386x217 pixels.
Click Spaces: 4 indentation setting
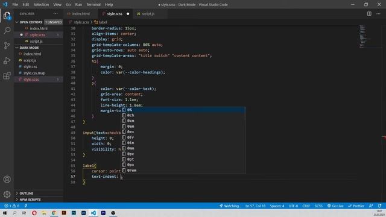coord(277,206)
